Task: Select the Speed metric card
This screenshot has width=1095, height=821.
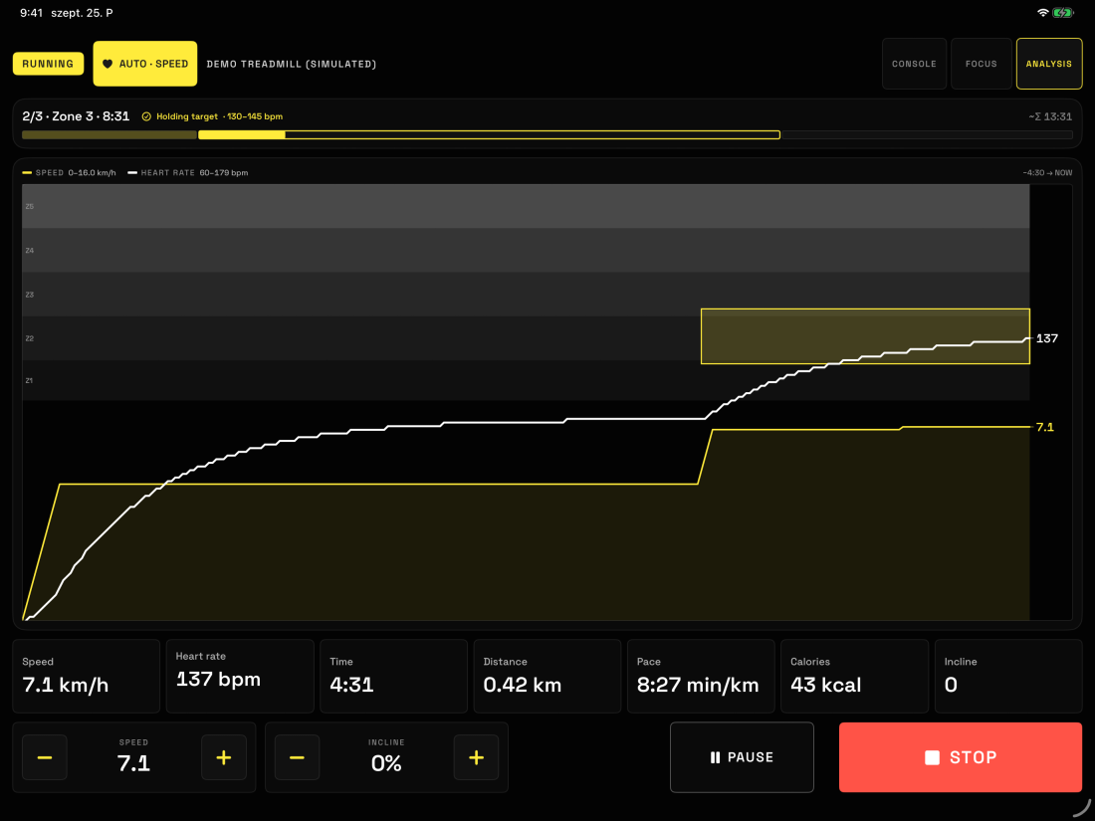Action: coord(87,676)
